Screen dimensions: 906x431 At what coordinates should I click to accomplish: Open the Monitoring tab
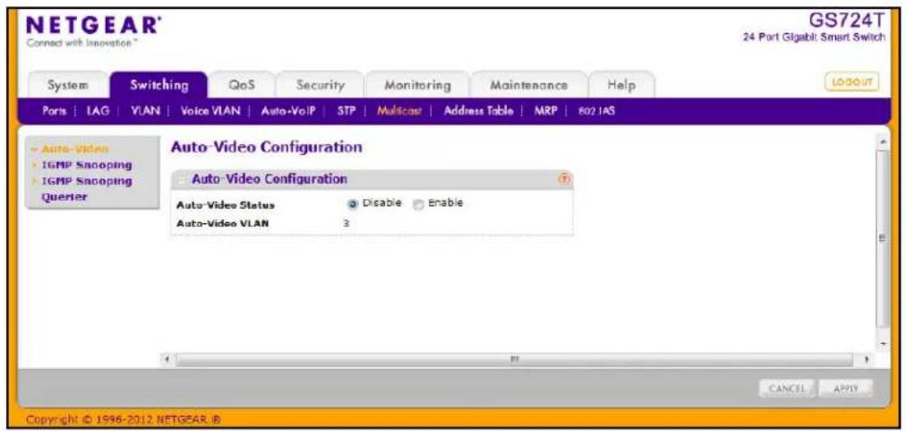(x=418, y=86)
